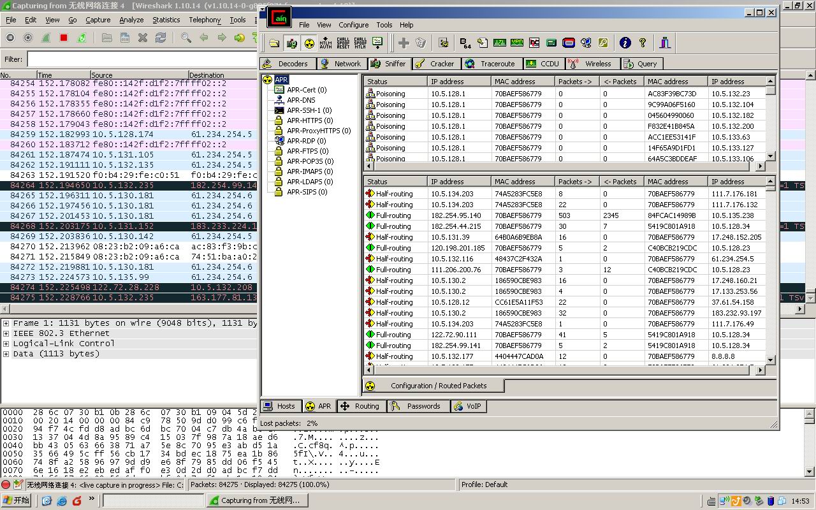Select packet 84264 row in Wireshark
Screen dimensions: 816x510
coord(129,186)
